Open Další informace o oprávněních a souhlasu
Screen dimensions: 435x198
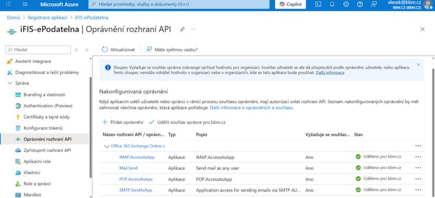click(251, 108)
